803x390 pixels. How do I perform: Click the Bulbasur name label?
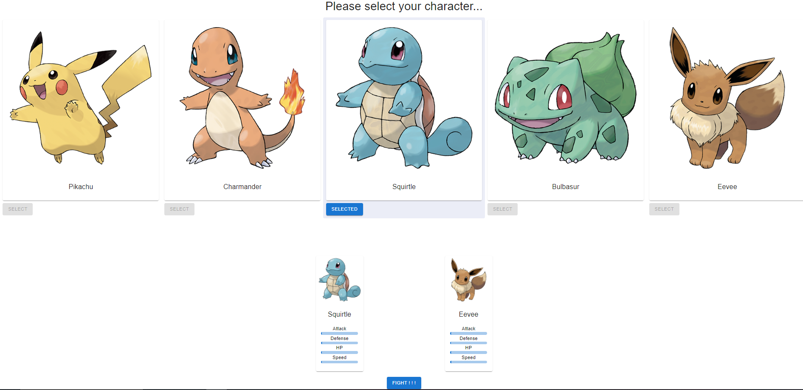pos(566,187)
